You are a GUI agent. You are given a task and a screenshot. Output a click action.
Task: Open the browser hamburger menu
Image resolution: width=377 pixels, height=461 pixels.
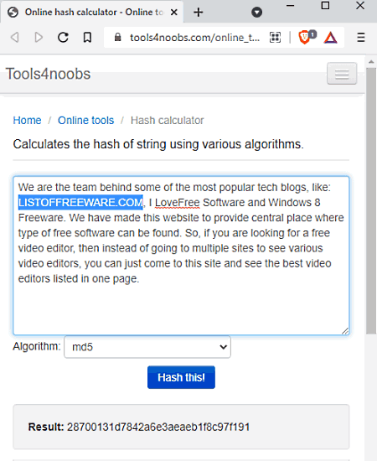tap(361, 38)
